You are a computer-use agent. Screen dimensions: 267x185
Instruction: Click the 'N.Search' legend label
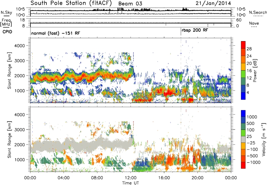(x=258, y=12)
